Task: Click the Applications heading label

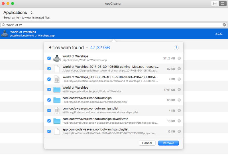Action: click(x=15, y=13)
